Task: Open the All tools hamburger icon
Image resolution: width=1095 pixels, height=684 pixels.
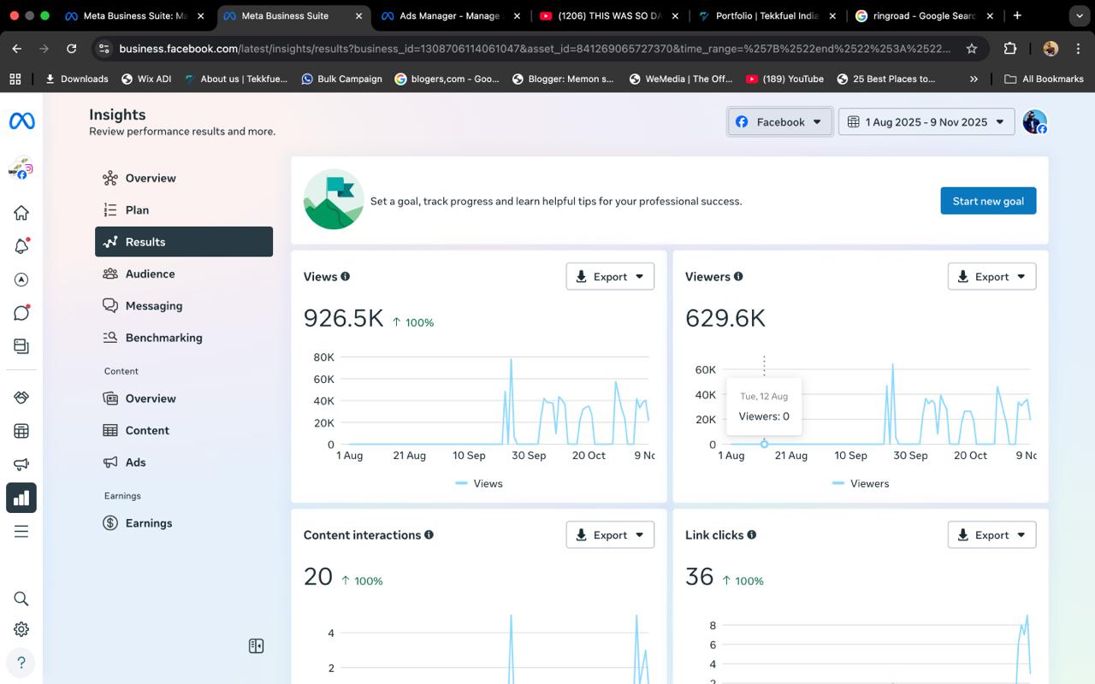Action: [21, 532]
